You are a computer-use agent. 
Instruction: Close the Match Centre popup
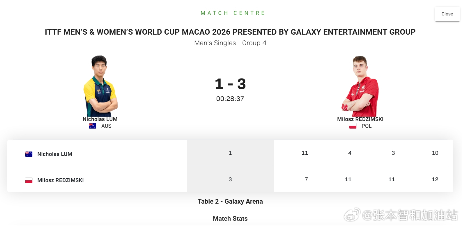447,14
